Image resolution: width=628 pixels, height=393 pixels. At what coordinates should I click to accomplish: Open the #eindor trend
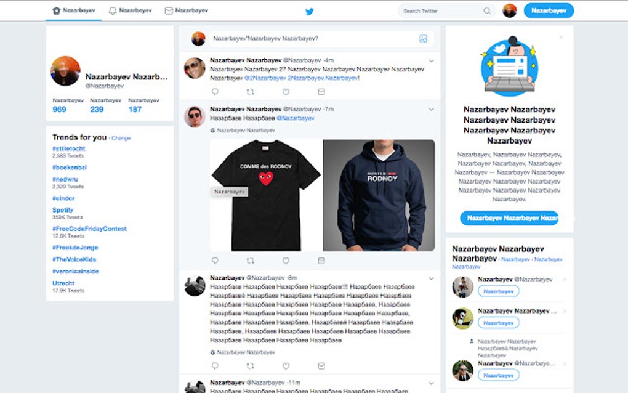point(63,198)
